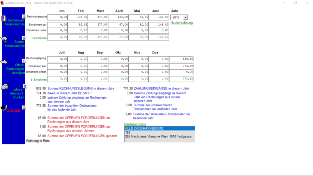Click the Offene Forderungen anzeigen book icon
313x176 pixels.
[x=4, y=62]
